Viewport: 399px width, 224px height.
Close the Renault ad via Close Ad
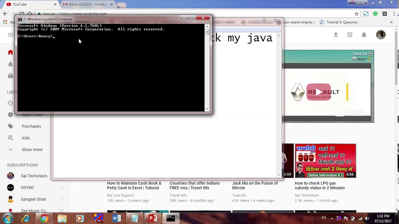pyautogui.click(x=363, y=54)
